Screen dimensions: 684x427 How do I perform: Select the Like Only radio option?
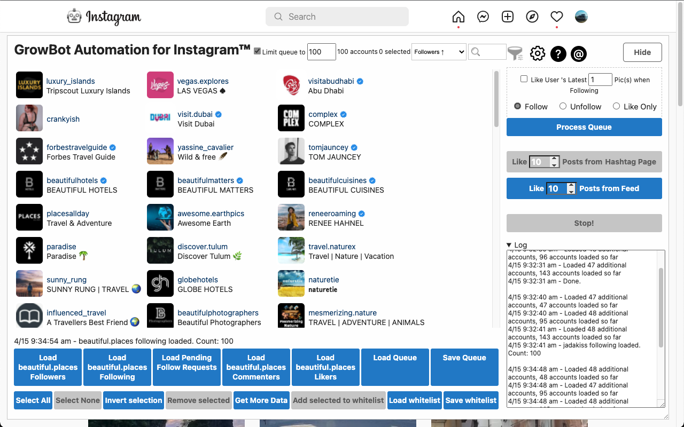pos(616,106)
